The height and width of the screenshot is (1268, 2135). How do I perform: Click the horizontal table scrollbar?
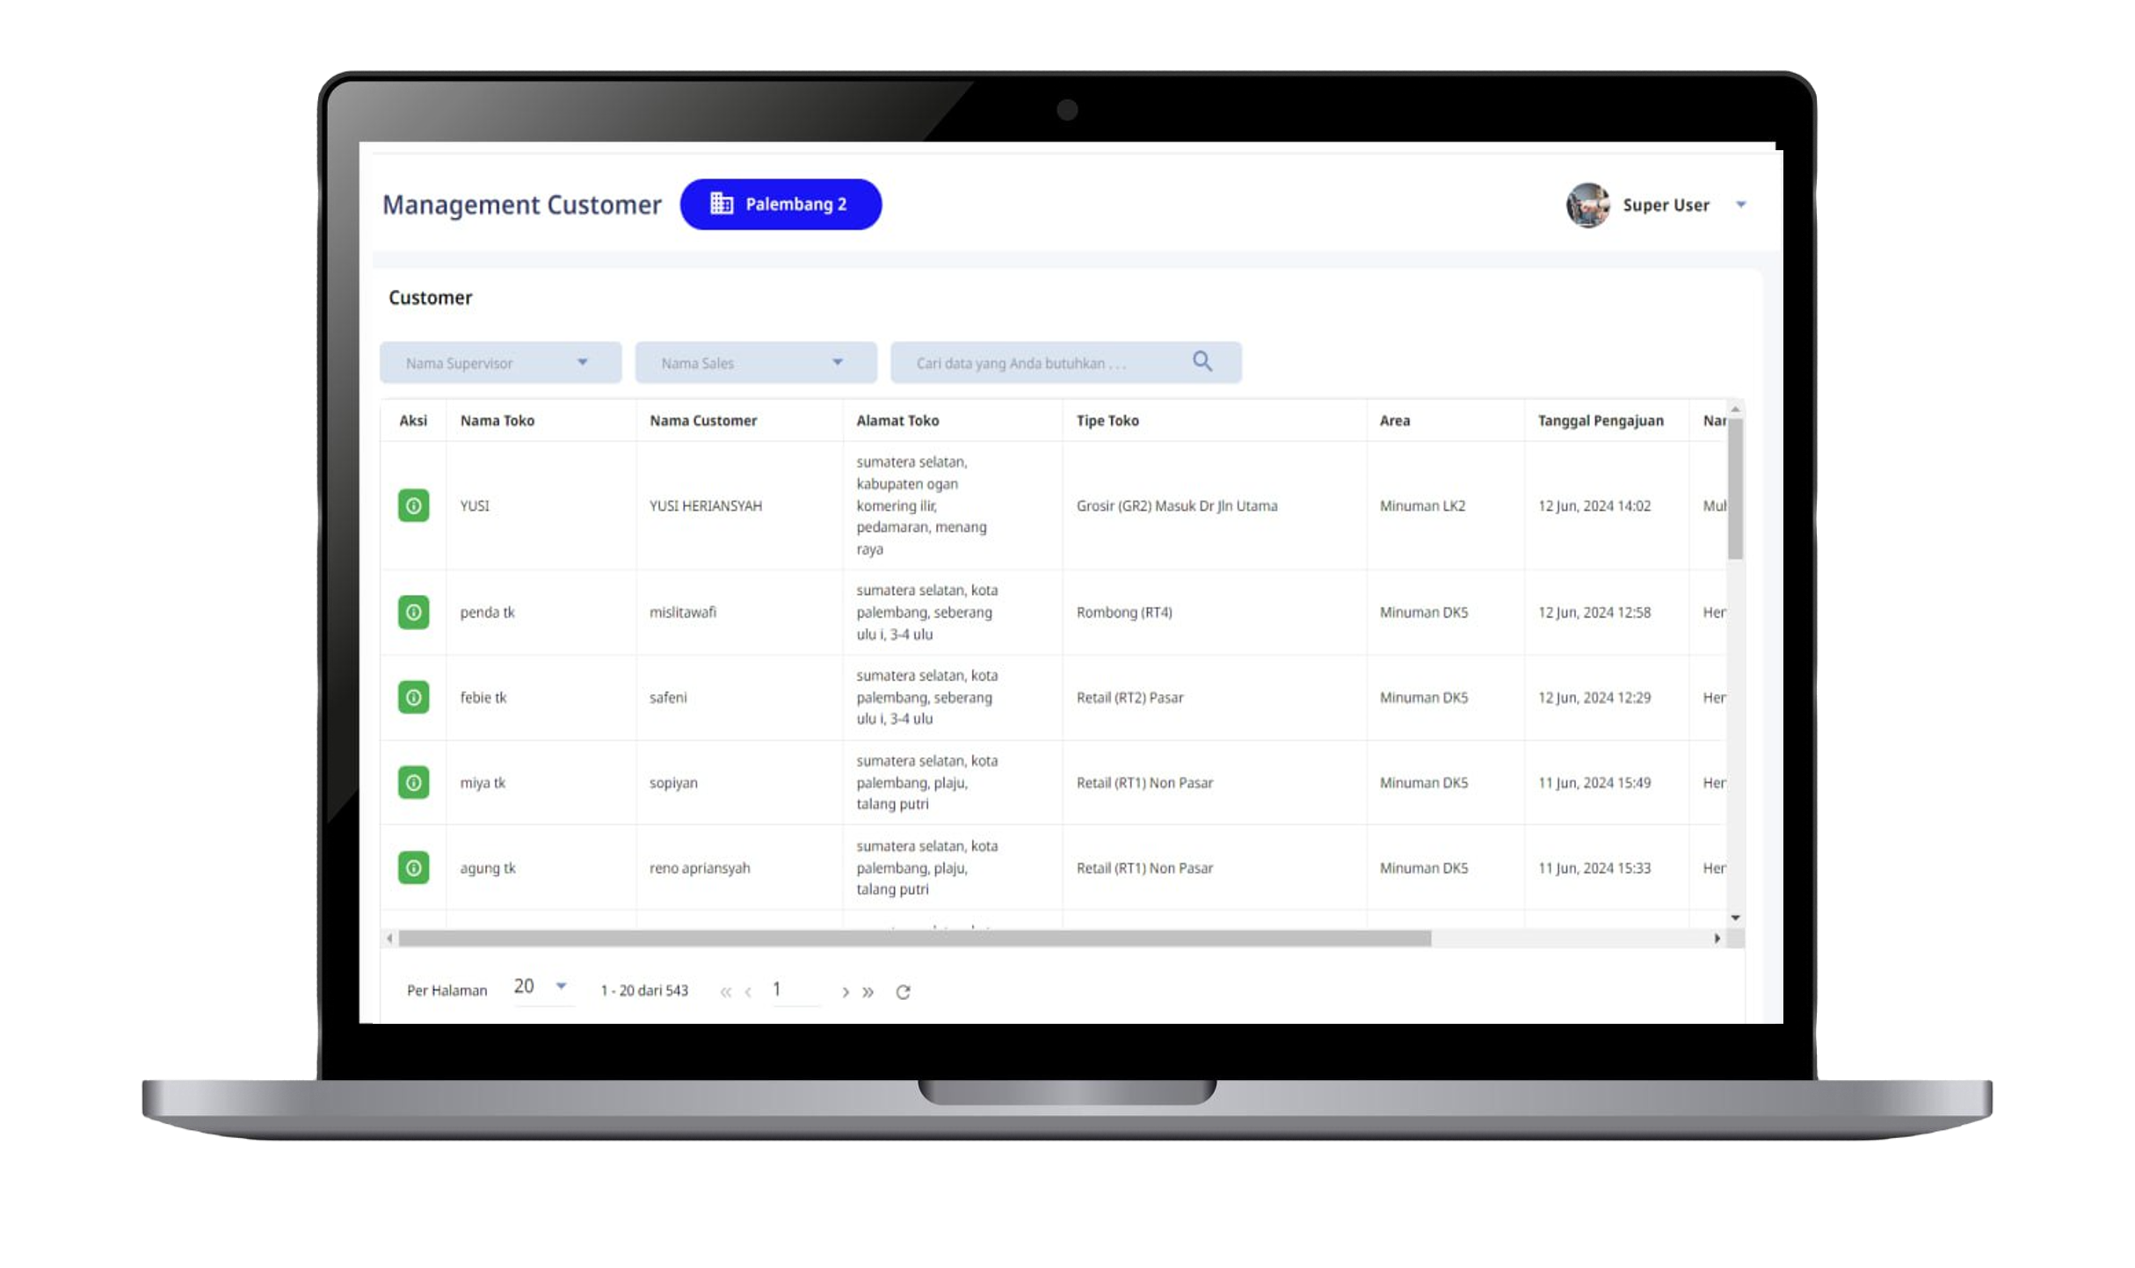(x=914, y=938)
